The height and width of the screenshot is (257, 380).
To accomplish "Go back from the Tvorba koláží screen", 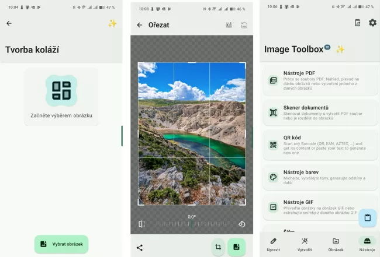I will (x=9, y=23).
